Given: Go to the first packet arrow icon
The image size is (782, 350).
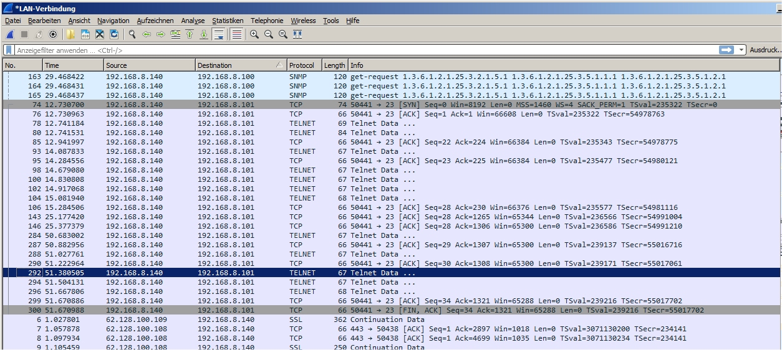Looking at the screenshot, I should 190,34.
